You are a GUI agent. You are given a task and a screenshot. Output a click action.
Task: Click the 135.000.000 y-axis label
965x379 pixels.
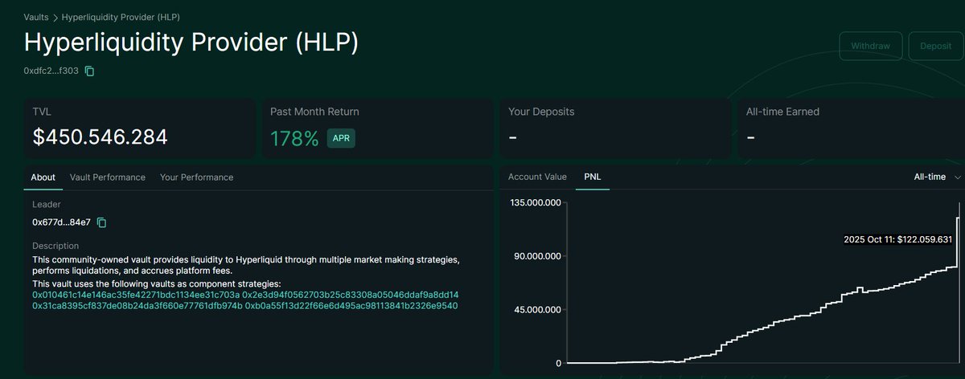535,202
